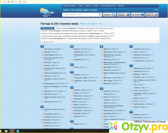Open Частые вопросы (FAQ) menu item
Screen dimensions: 168x133
tap(108, 6)
